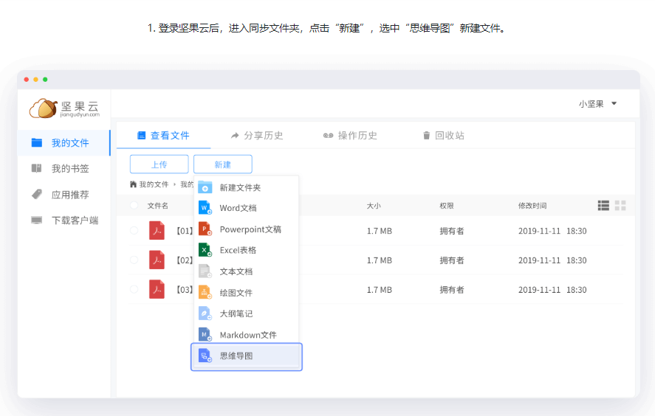Click the red close window dot
The width and height of the screenshot is (655, 416).
click(27, 79)
